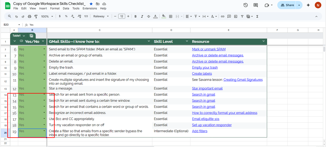Click the Share button

pyautogui.click(x=287, y=5)
